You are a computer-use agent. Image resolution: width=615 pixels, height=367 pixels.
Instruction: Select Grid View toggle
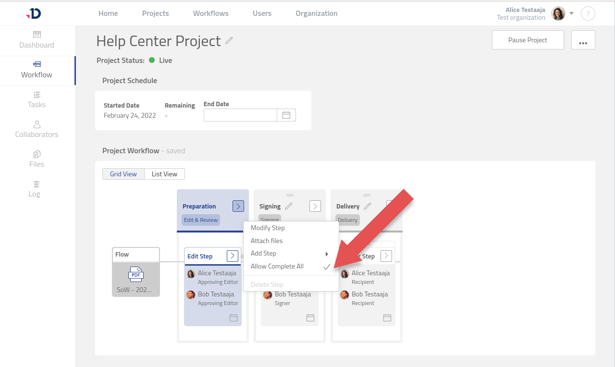click(x=123, y=174)
